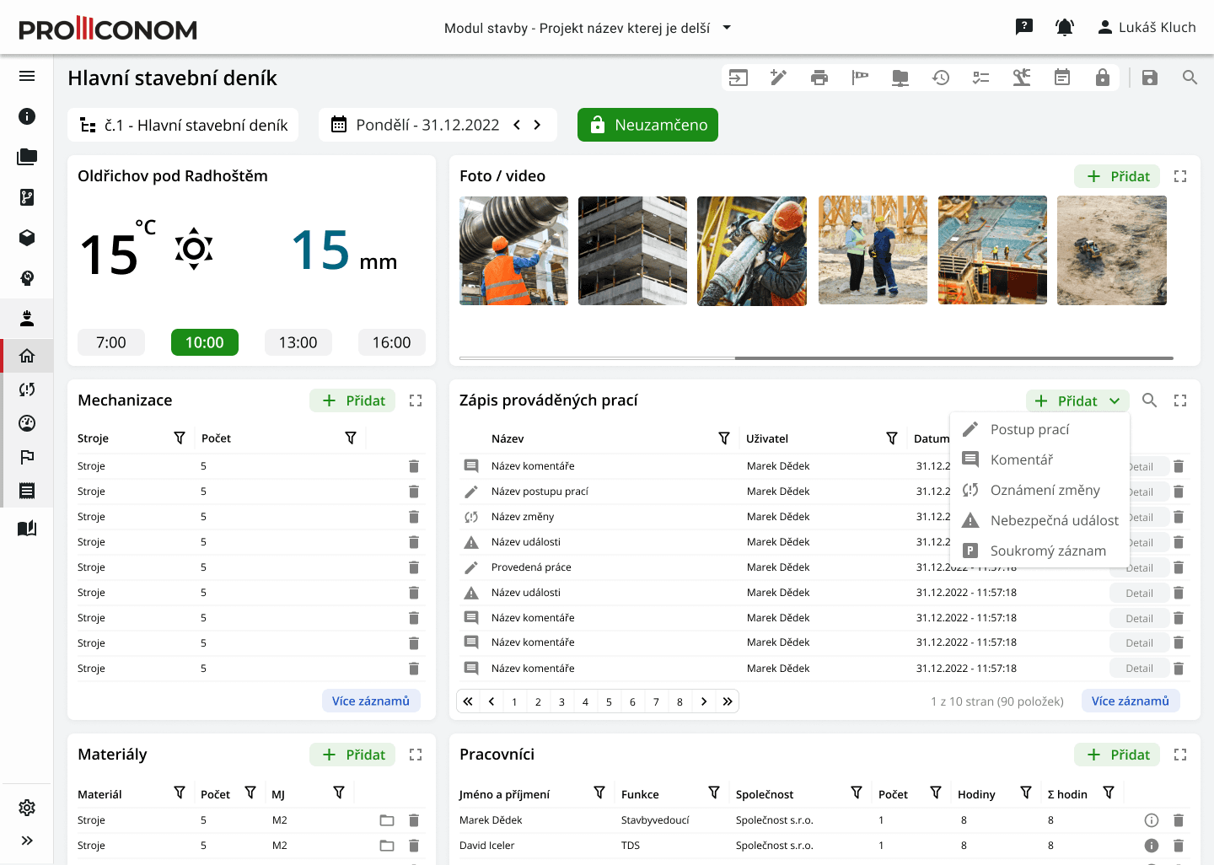The height and width of the screenshot is (865, 1214).
Task: Open the hamburger menu in sidebar
Action: pos(27,76)
